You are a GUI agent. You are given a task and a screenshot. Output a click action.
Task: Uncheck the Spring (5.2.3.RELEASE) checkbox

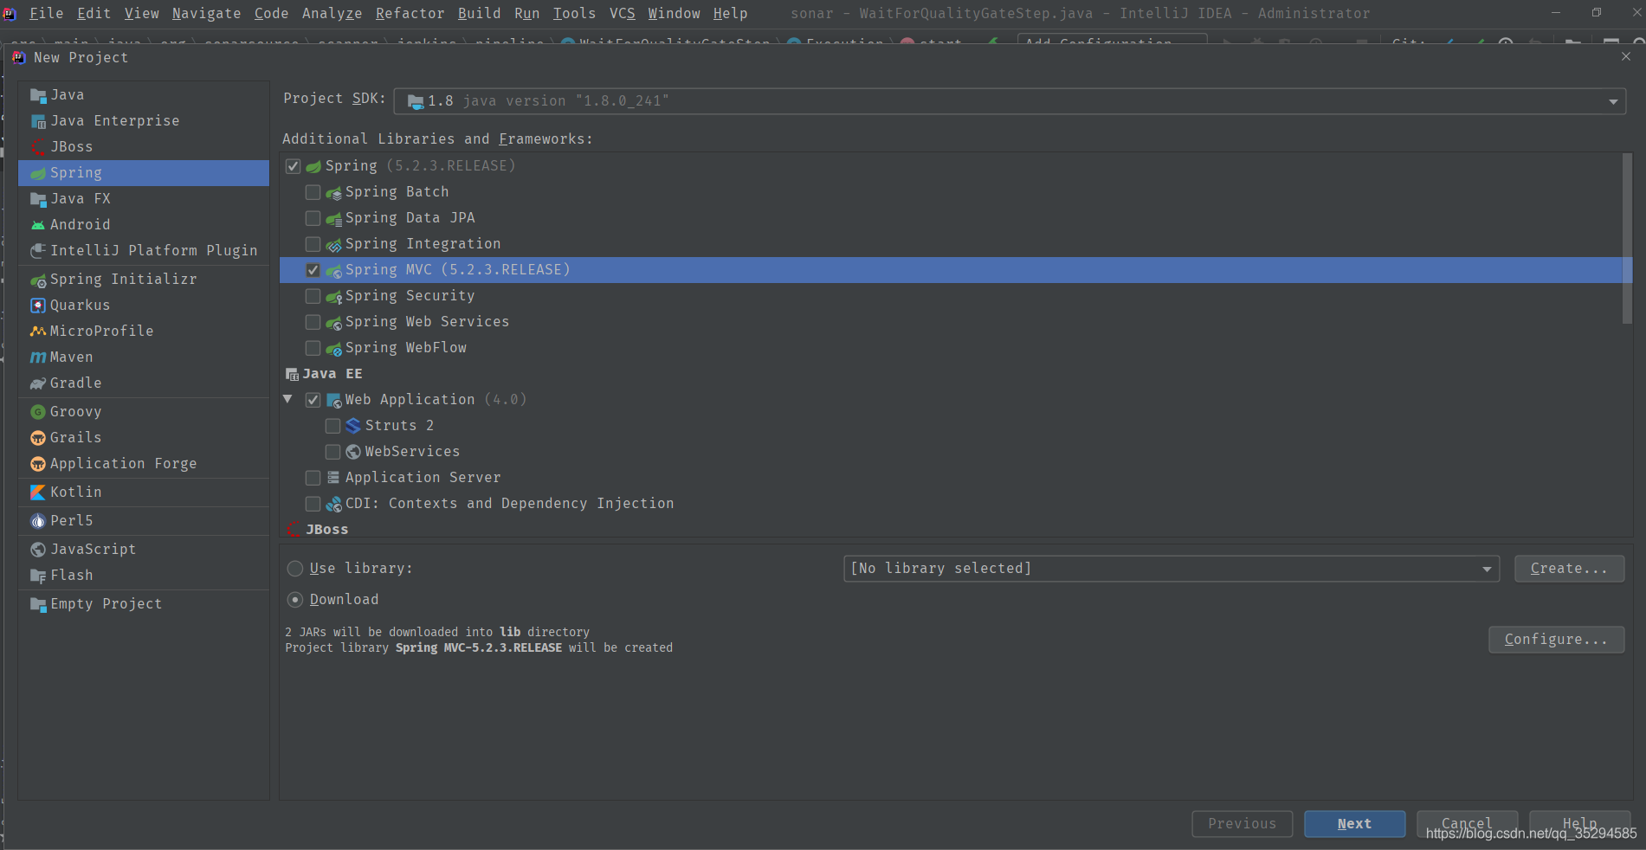[294, 166]
